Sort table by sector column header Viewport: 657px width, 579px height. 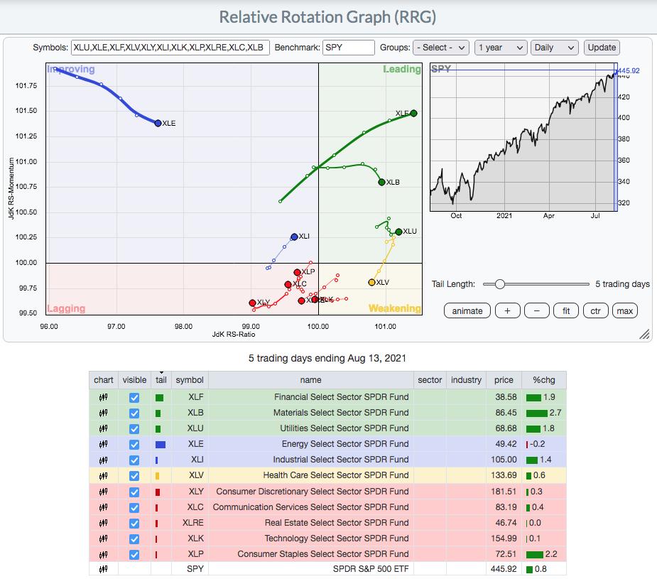click(x=430, y=380)
